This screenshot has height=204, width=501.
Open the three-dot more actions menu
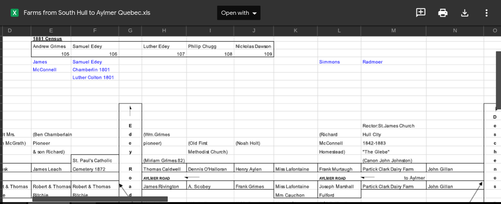486,13
